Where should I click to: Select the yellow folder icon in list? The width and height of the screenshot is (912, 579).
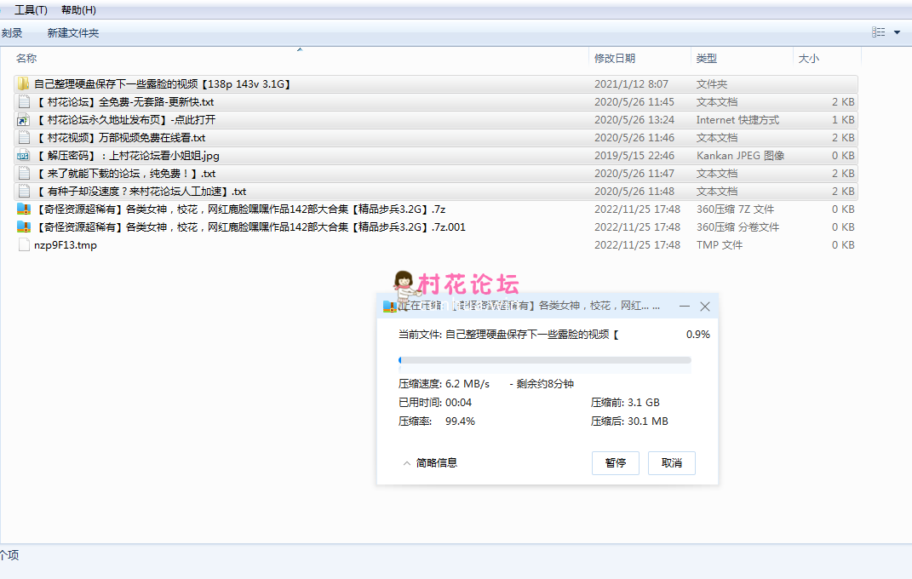(x=24, y=84)
